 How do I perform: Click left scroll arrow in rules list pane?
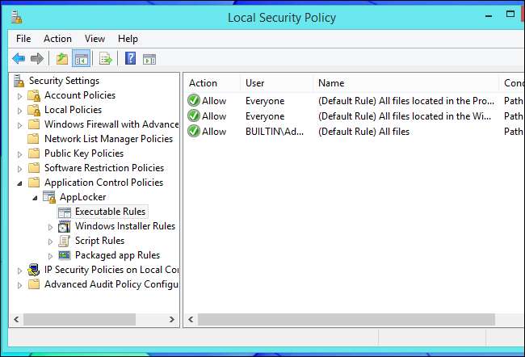pos(191,320)
